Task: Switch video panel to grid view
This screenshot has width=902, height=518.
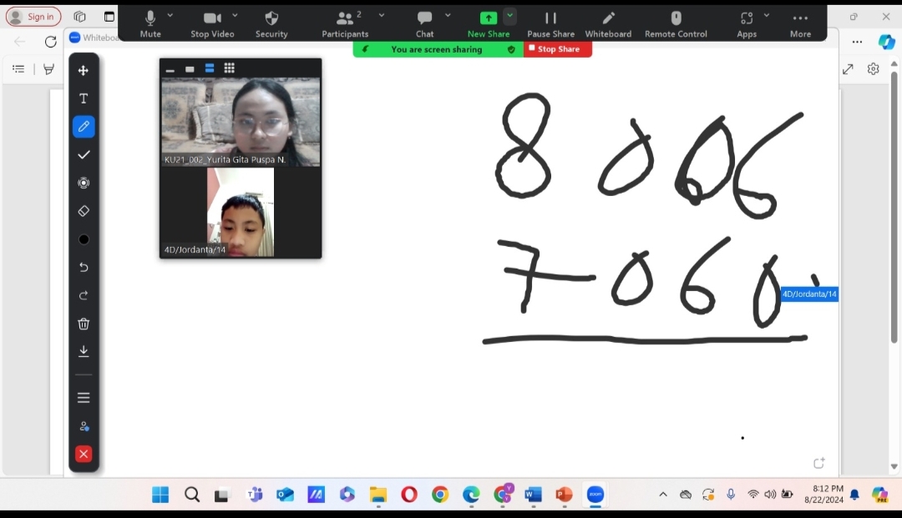Action: 230,68
